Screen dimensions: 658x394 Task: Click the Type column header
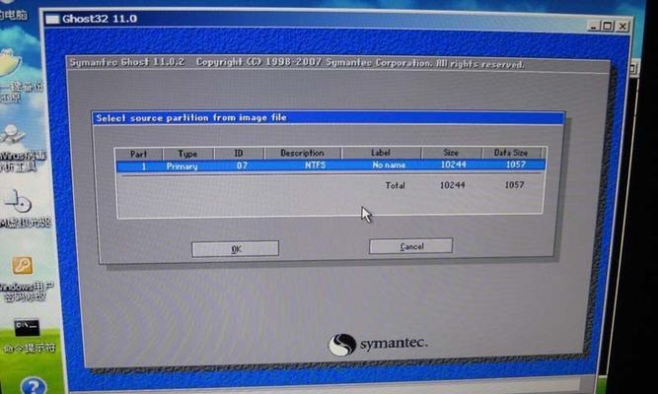187,154
